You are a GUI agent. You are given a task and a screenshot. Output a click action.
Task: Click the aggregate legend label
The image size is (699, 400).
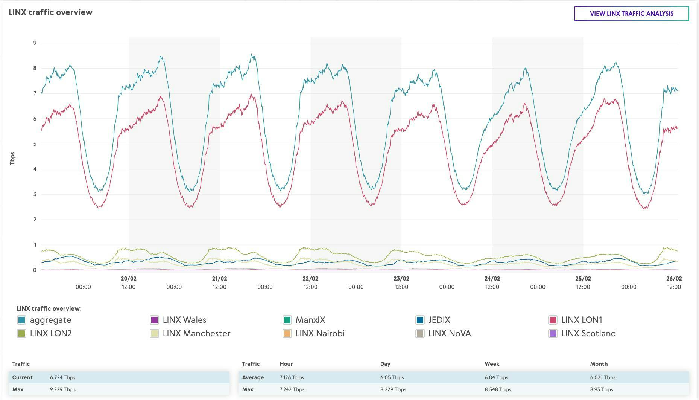50,320
